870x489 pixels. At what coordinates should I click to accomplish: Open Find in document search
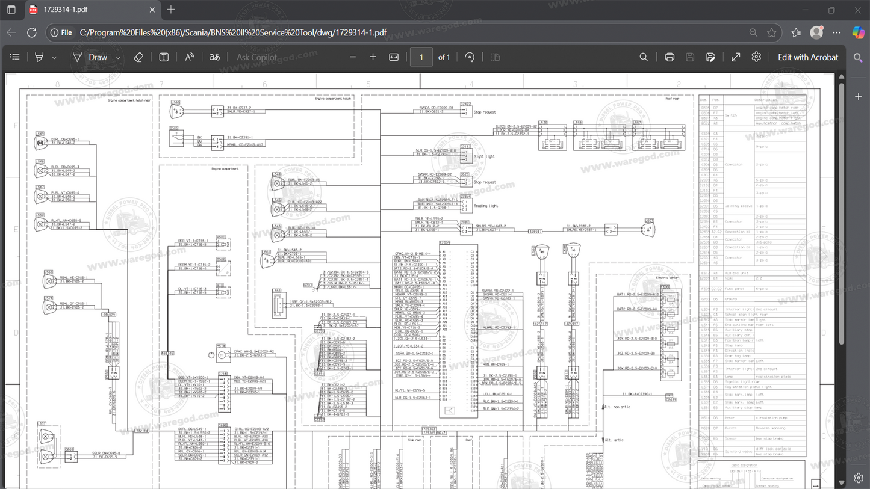click(x=644, y=57)
